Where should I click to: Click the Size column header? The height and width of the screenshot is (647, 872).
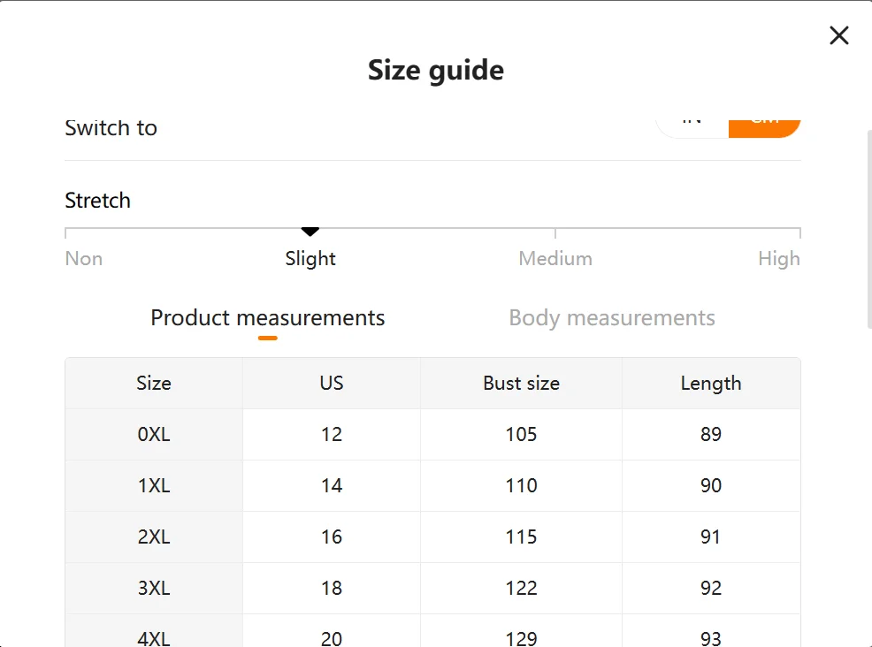point(154,384)
